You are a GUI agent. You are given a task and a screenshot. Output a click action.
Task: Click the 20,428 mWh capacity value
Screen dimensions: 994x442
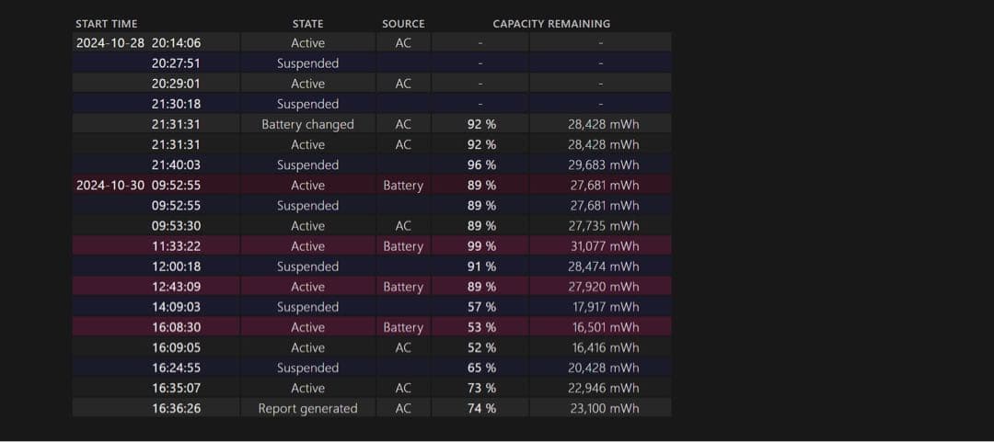click(x=604, y=368)
